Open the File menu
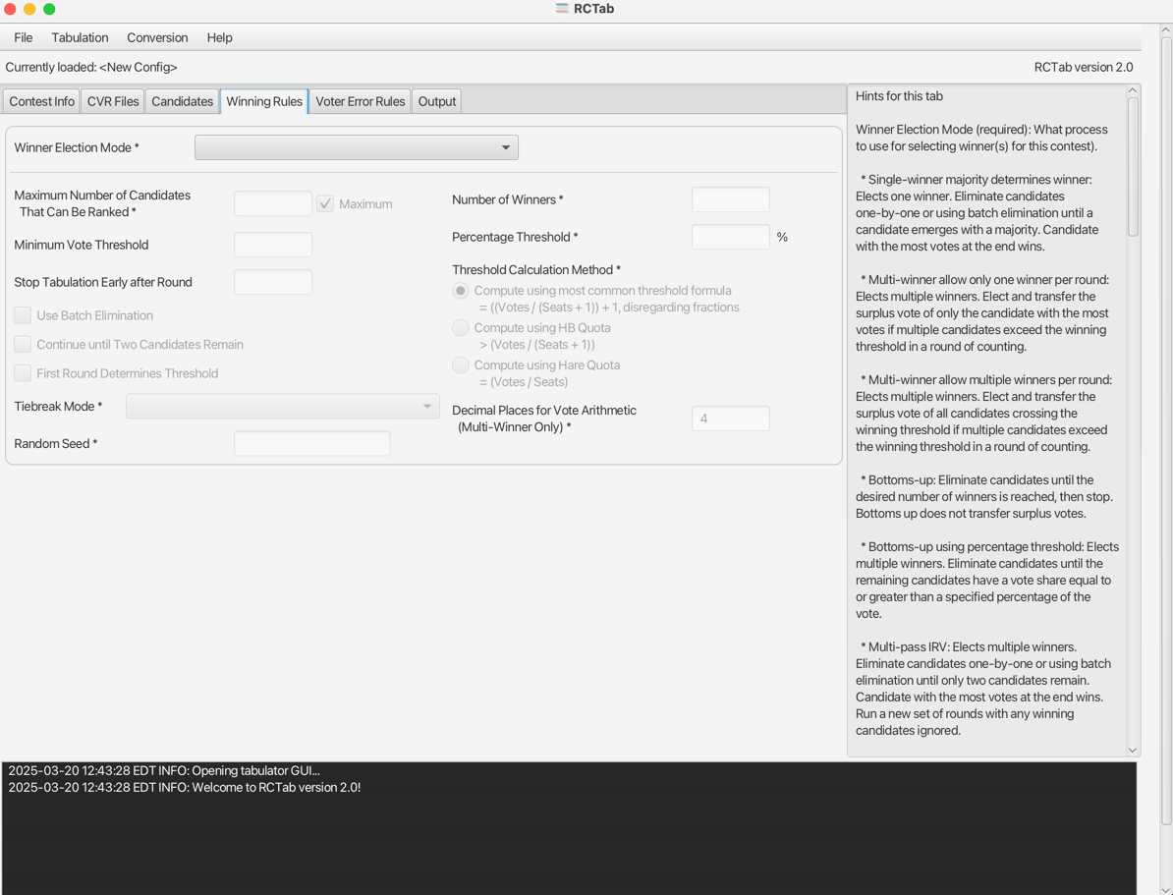 24,37
